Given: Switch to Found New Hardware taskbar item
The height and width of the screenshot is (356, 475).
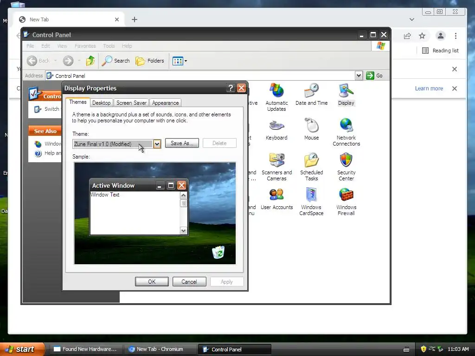Looking at the screenshot, I should [x=85, y=349].
